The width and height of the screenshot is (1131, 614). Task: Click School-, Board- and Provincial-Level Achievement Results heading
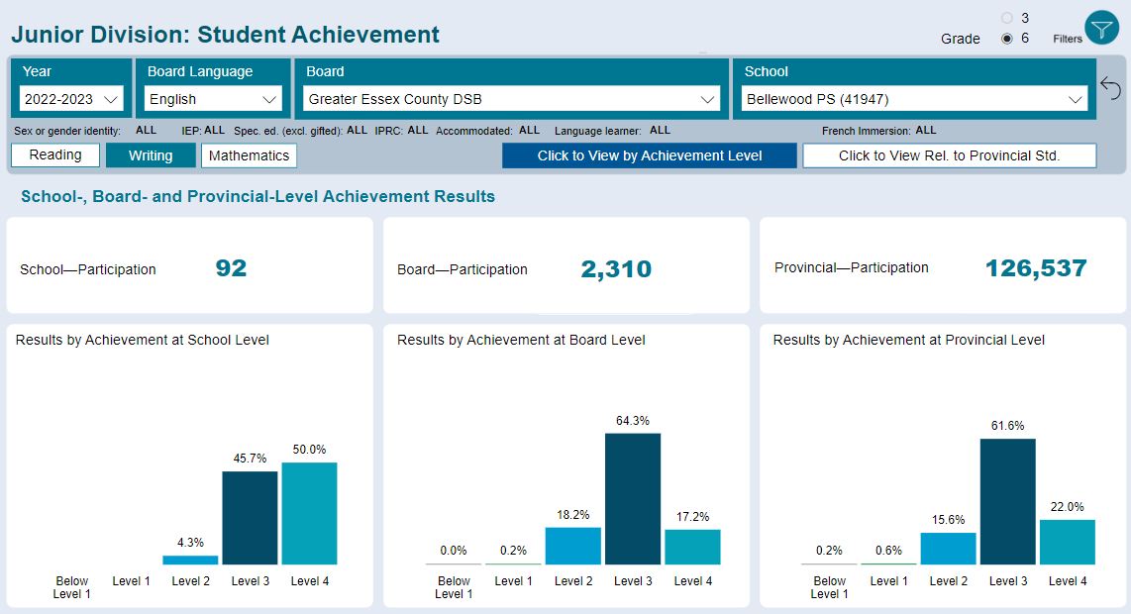(x=257, y=196)
